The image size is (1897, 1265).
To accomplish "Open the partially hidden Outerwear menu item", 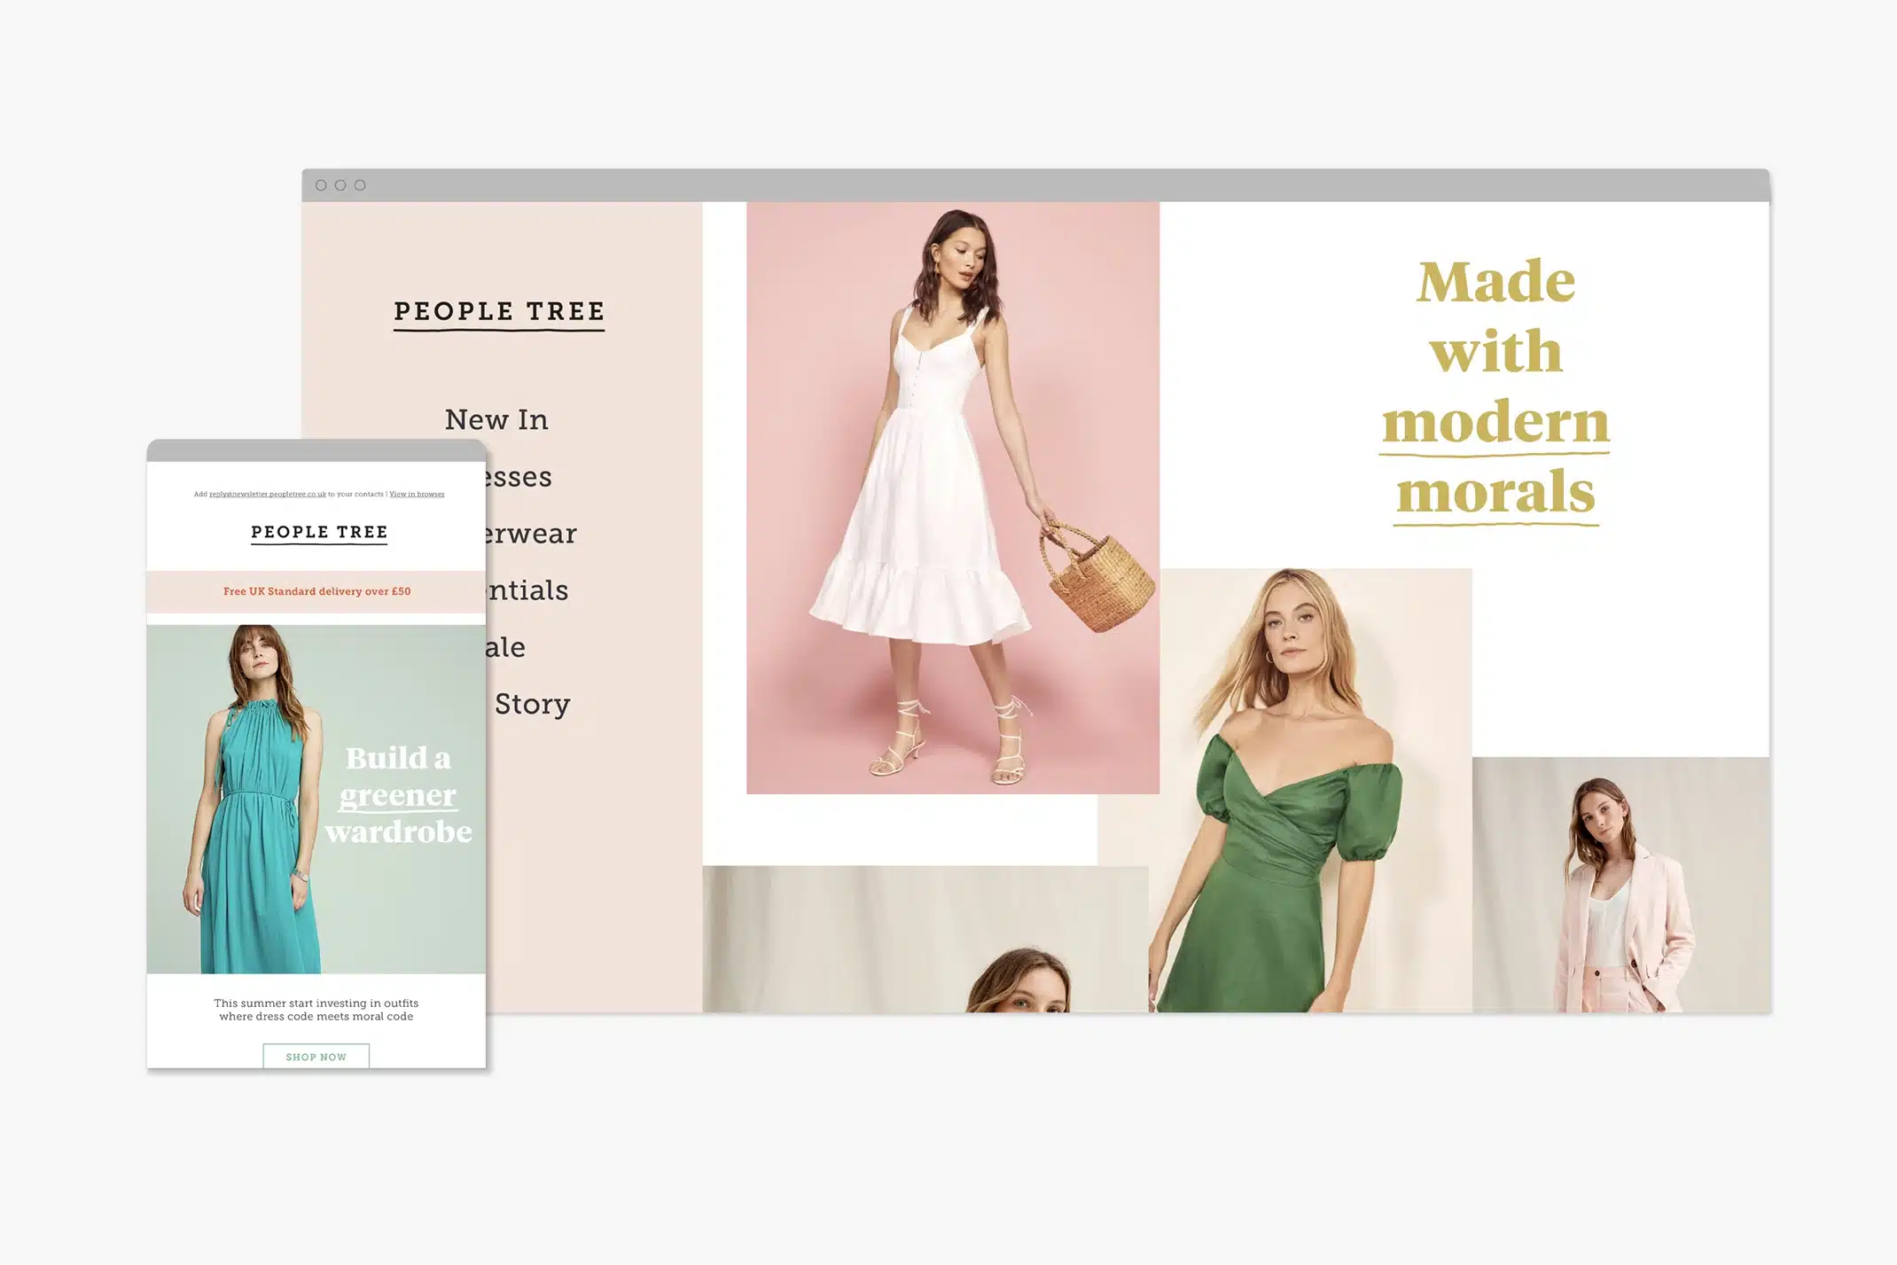I will (531, 534).
